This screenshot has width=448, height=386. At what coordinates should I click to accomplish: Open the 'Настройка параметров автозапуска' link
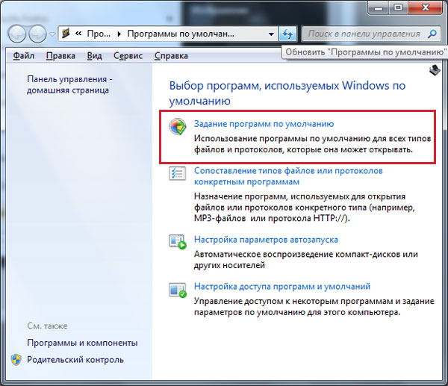266,240
